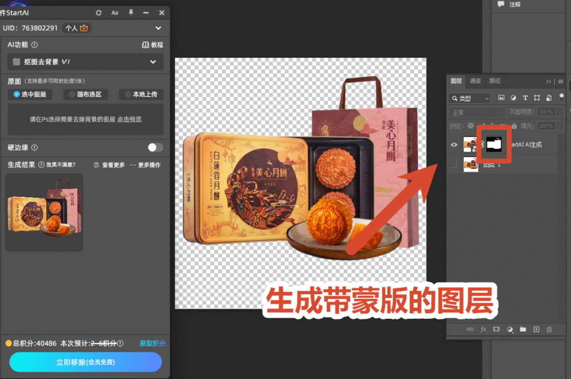Click the link layers icon
The height and width of the screenshot is (379, 571).
point(470,329)
